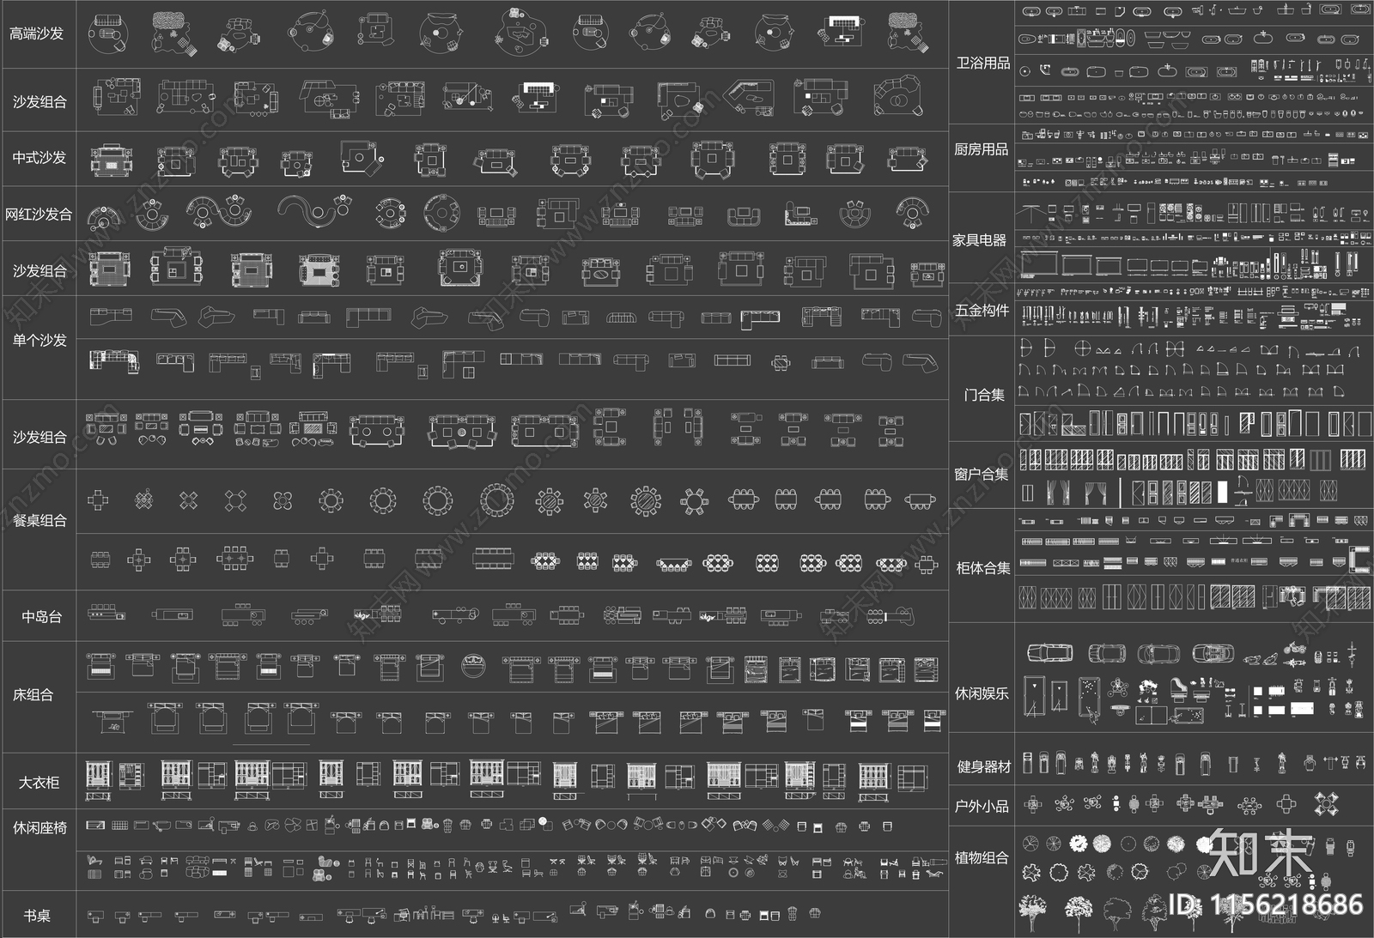Viewport: 1374px width, 938px height.
Task: Select the 中岛台 category label
Action: tap(41, 617)
